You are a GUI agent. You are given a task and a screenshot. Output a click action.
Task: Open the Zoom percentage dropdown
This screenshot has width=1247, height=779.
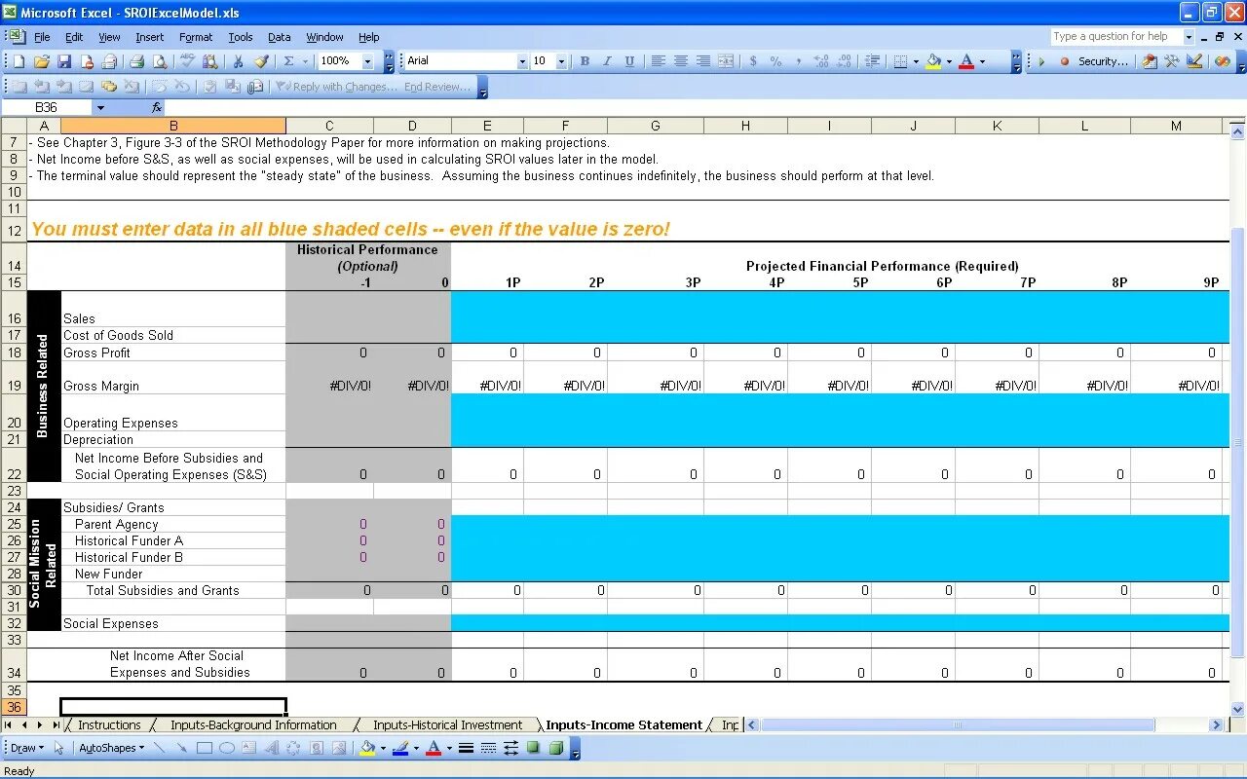tap(367, 61)
